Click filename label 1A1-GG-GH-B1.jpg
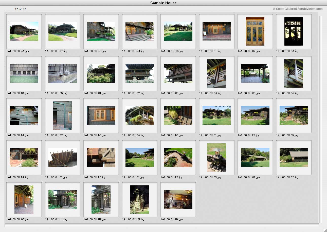This screenshot has height=232, width=327. (x=210, y=51)
